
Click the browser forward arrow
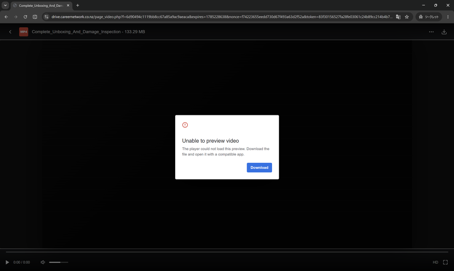click(16, 17)
